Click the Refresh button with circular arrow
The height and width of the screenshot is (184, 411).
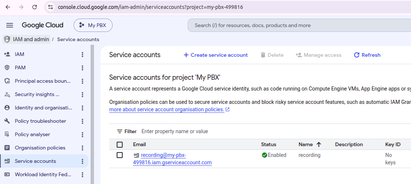coord(367,55)
